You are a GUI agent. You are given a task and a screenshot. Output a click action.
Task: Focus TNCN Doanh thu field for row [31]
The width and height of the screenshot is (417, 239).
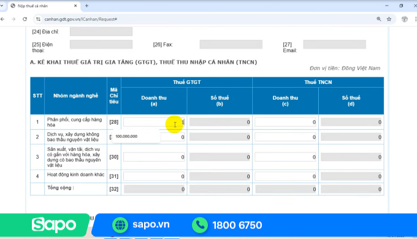(x=285, y=176)
